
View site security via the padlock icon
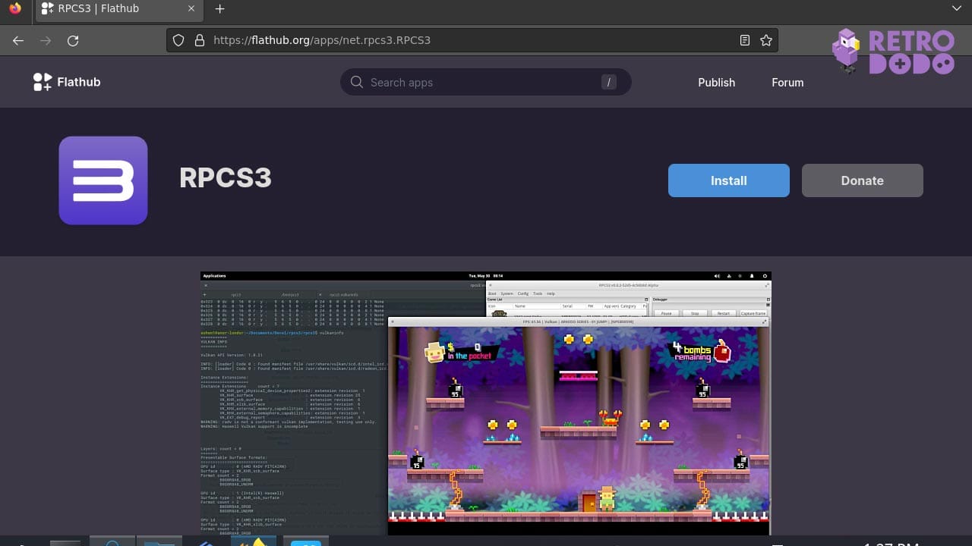(200, 40)
